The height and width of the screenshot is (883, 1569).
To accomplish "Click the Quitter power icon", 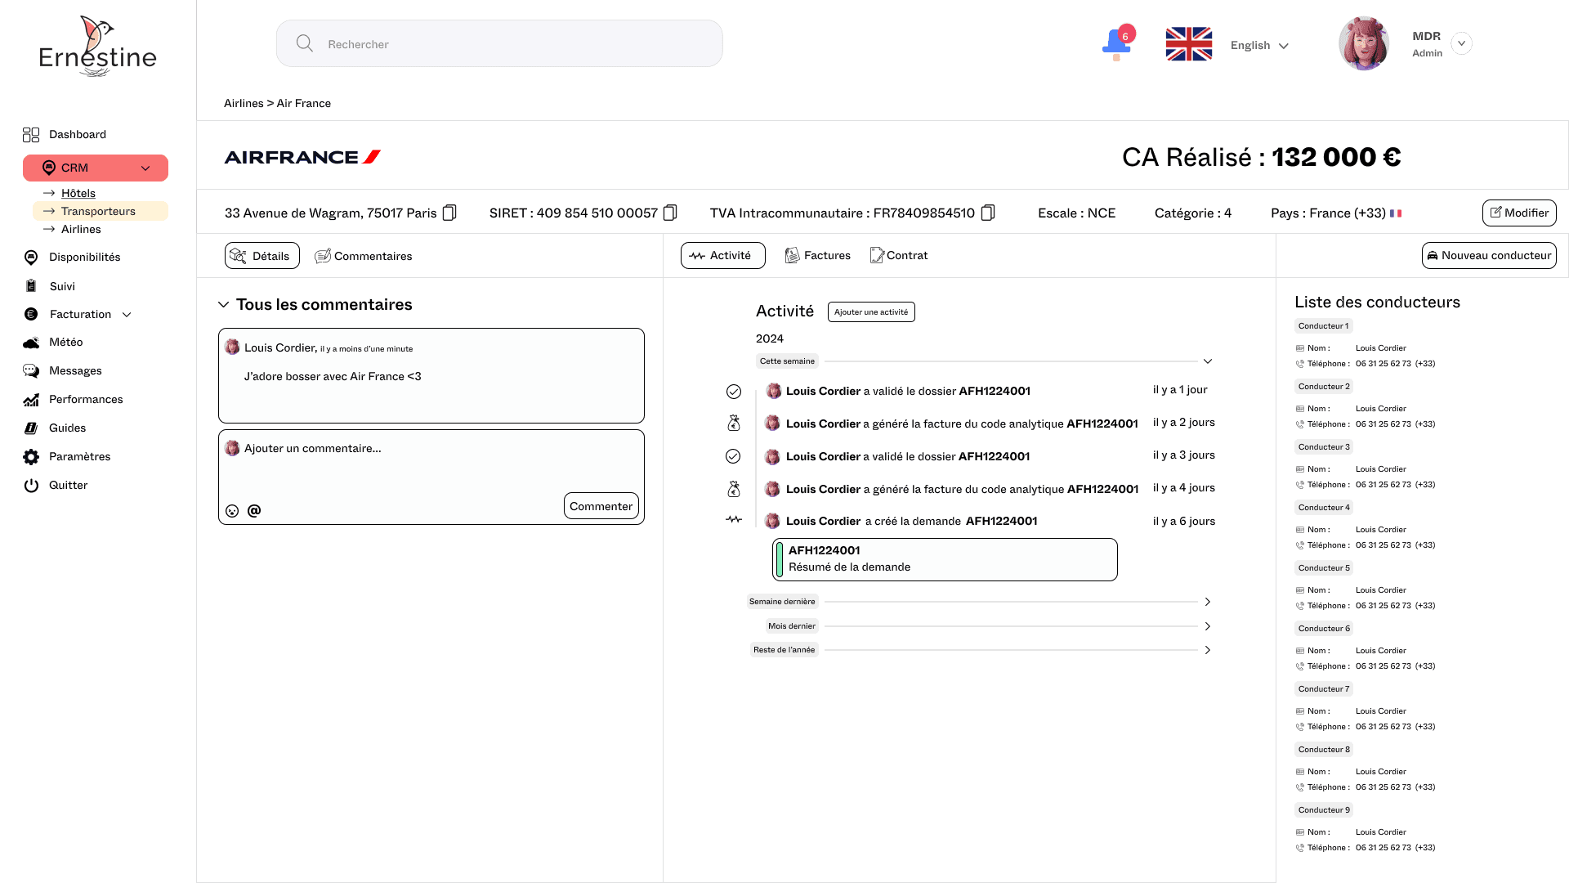I will pyautogui.click(x=31, y=486).
